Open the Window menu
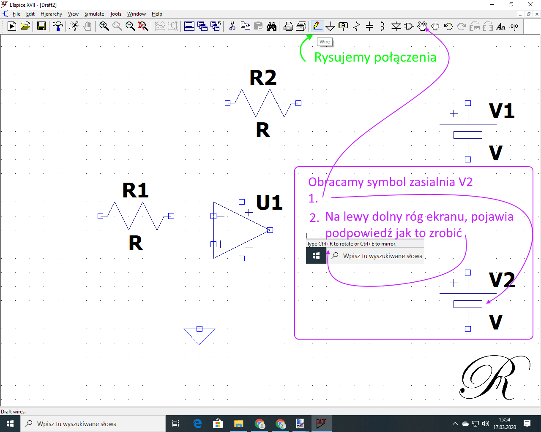 (137, 14)
